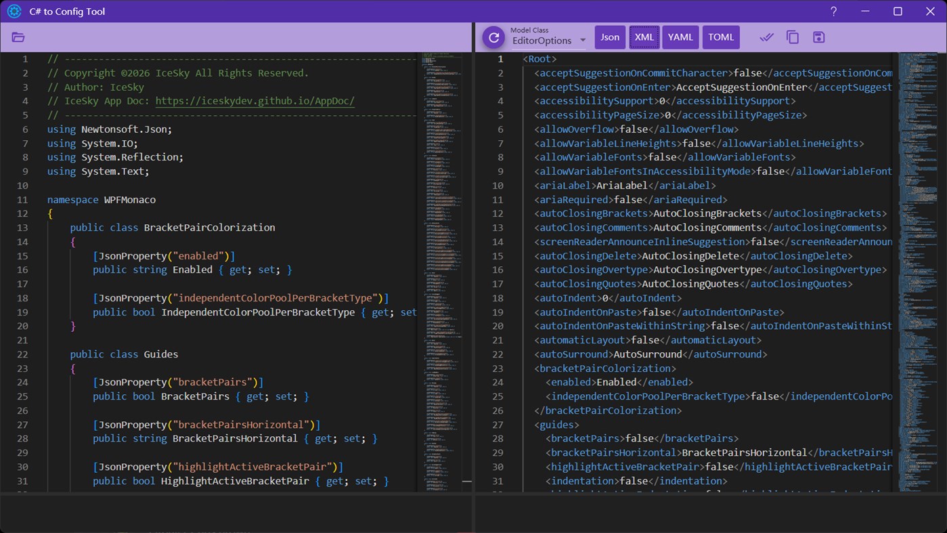Screen dimensions: 947x533
Task: Click the <autoSurround>AutoSurround</autoSurround> line
Action: (x=651, y=354)
